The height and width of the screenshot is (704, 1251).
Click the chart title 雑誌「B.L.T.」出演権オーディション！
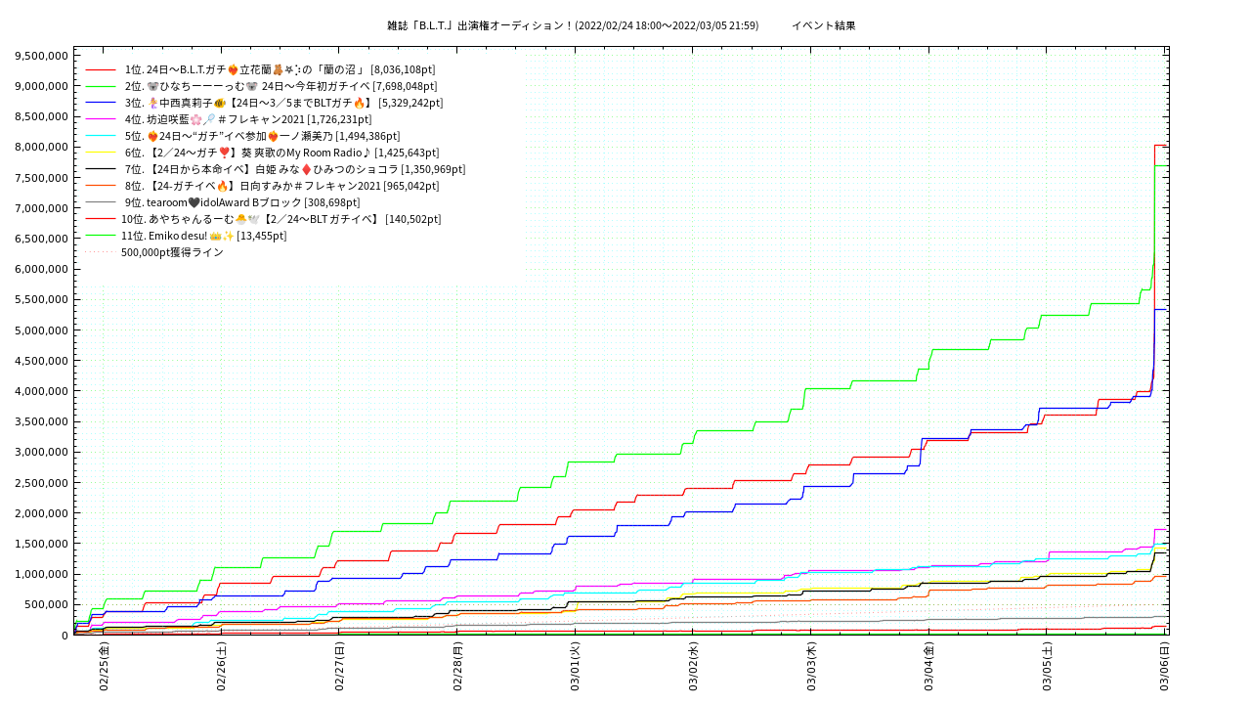tap(480, 25)
